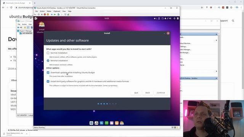Click Virtual Machine in Hyper-V Actions pane

click(x=185, y=43)
